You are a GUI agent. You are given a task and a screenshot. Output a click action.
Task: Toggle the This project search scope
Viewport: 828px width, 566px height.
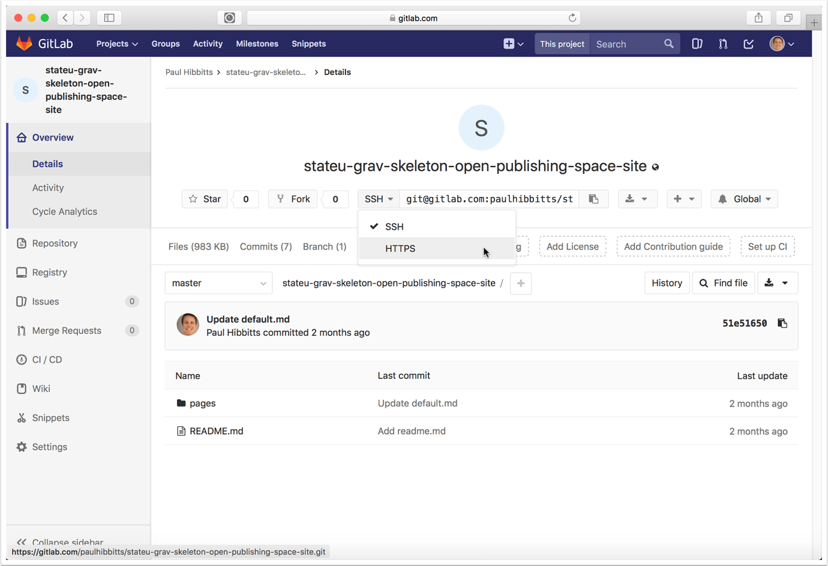562,43
